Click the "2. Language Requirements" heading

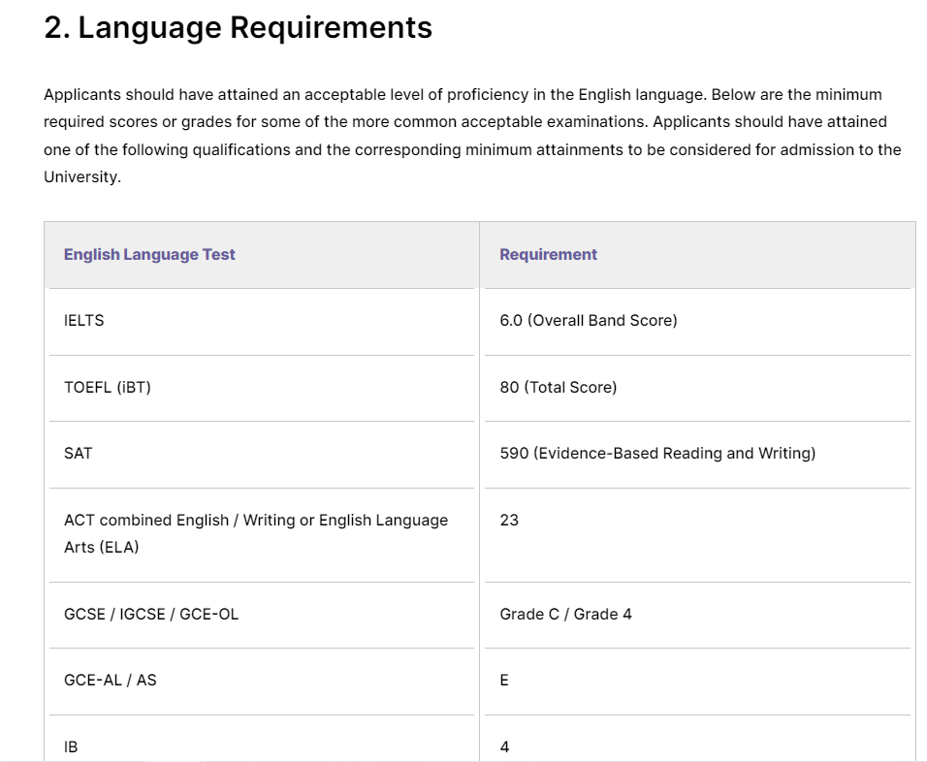coord(238,28)
